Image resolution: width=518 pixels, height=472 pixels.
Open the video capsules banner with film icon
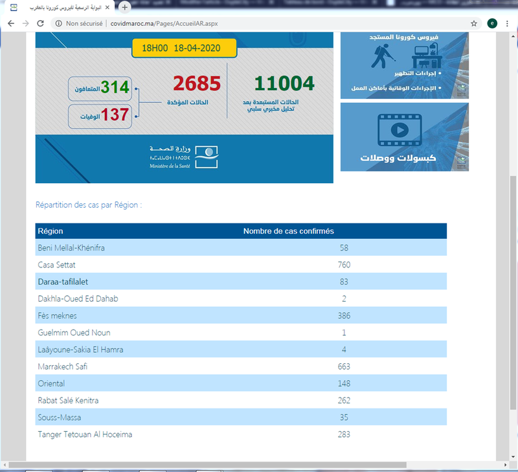(404, 137)
